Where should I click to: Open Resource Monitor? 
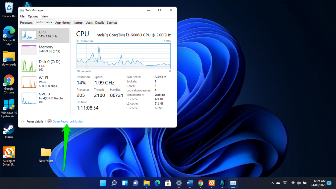coord(68,121)
